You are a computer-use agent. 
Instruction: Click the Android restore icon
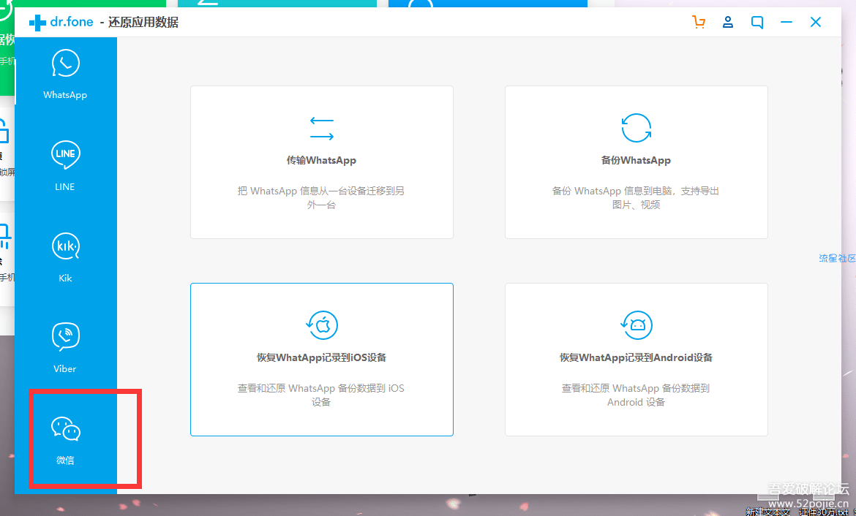click(636, 325)
